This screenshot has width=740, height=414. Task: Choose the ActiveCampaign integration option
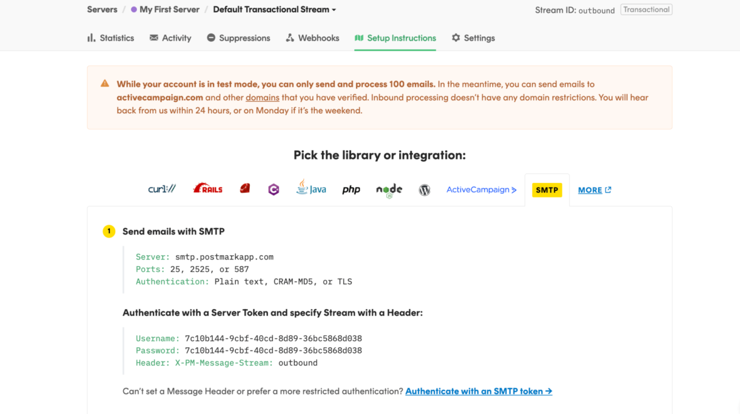point(481,189)
